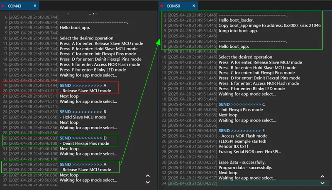Switch to the COM50 tab
332x190 pixels.
(x=173, y=6)
